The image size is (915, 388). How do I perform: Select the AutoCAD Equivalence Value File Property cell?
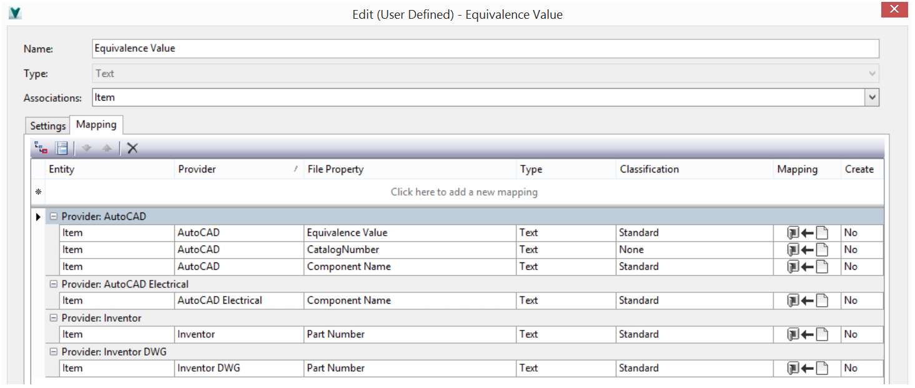coord(409,233)
